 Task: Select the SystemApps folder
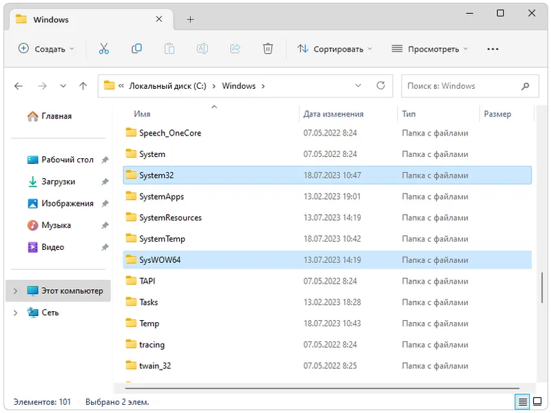click(327, 196)
